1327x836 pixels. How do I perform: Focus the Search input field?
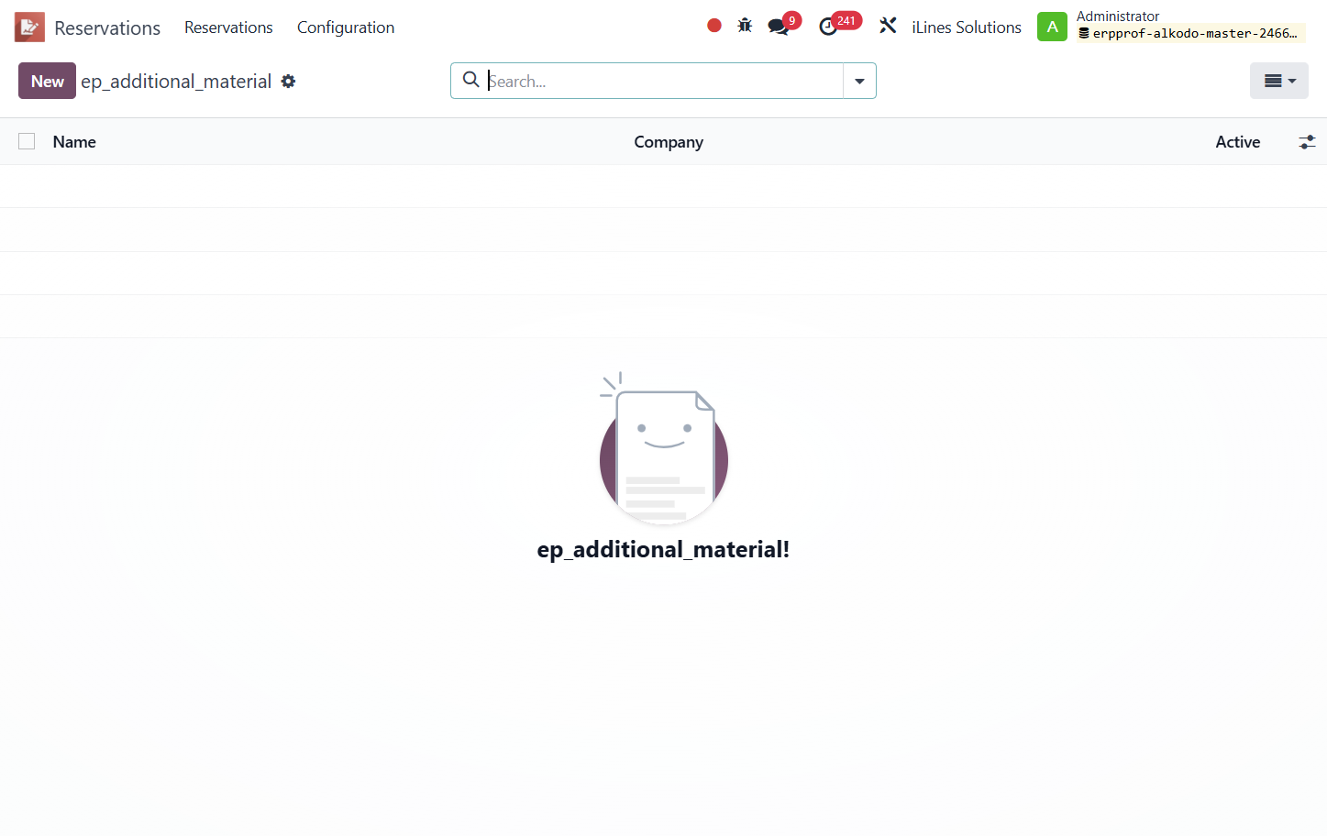(663, 81)
